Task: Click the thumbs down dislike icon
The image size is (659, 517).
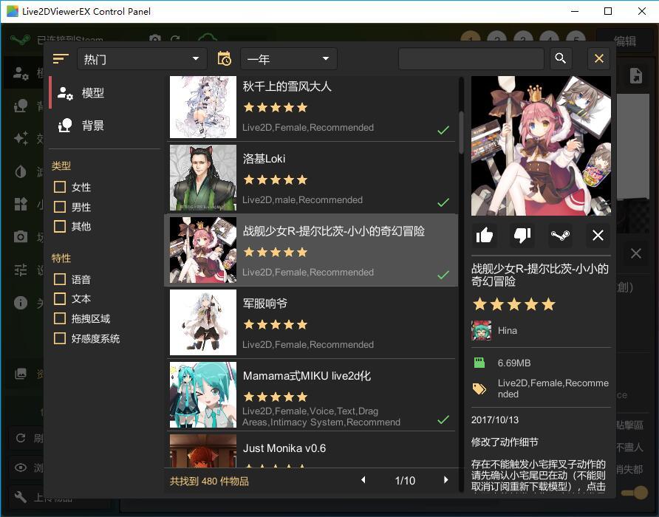Action: pos(522,235)
